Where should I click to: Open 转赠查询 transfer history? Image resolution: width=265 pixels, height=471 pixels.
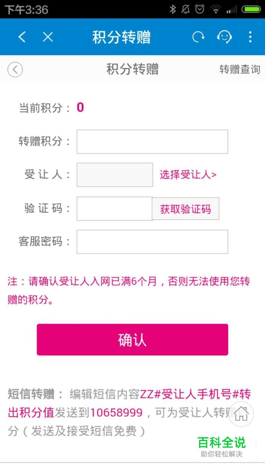240,69
